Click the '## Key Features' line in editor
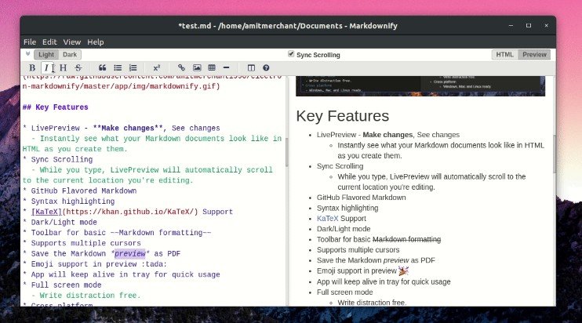Screen dimensions: 582x323 click(56, 107)
